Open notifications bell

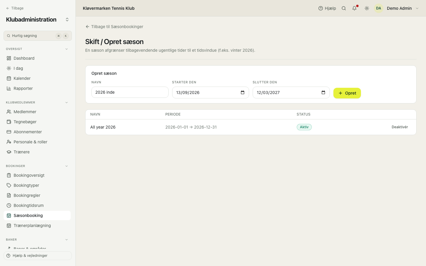[354, 8]
